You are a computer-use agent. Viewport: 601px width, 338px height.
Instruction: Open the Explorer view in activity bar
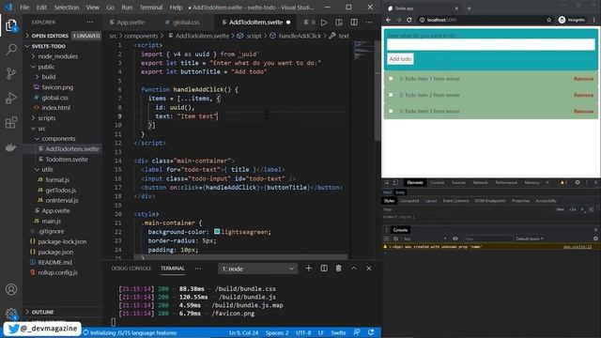tap(11, 25)
